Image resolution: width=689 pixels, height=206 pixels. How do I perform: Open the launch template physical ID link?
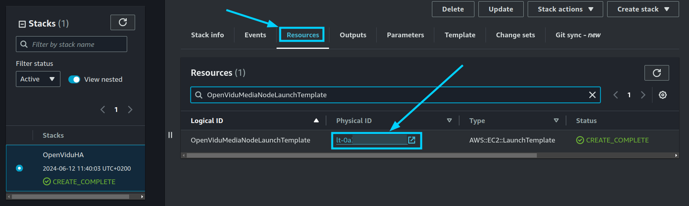coord(375,140)
